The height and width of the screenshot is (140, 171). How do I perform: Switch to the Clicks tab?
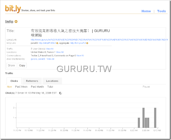[14, 81]
